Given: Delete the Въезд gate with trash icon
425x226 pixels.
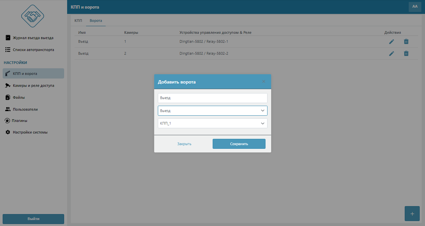Looking at the screenshot, I should tap(406, 42).
